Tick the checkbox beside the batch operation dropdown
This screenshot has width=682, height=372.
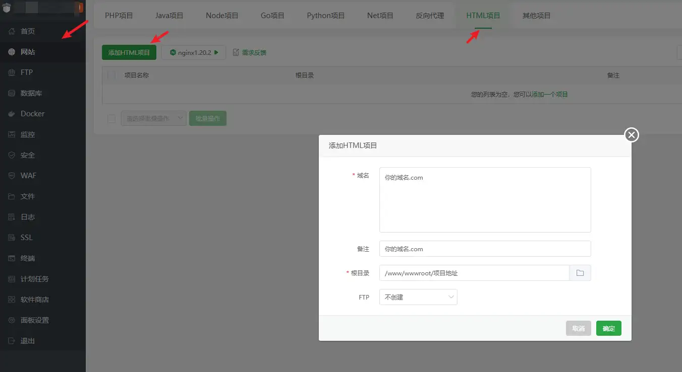coord(111,119)
